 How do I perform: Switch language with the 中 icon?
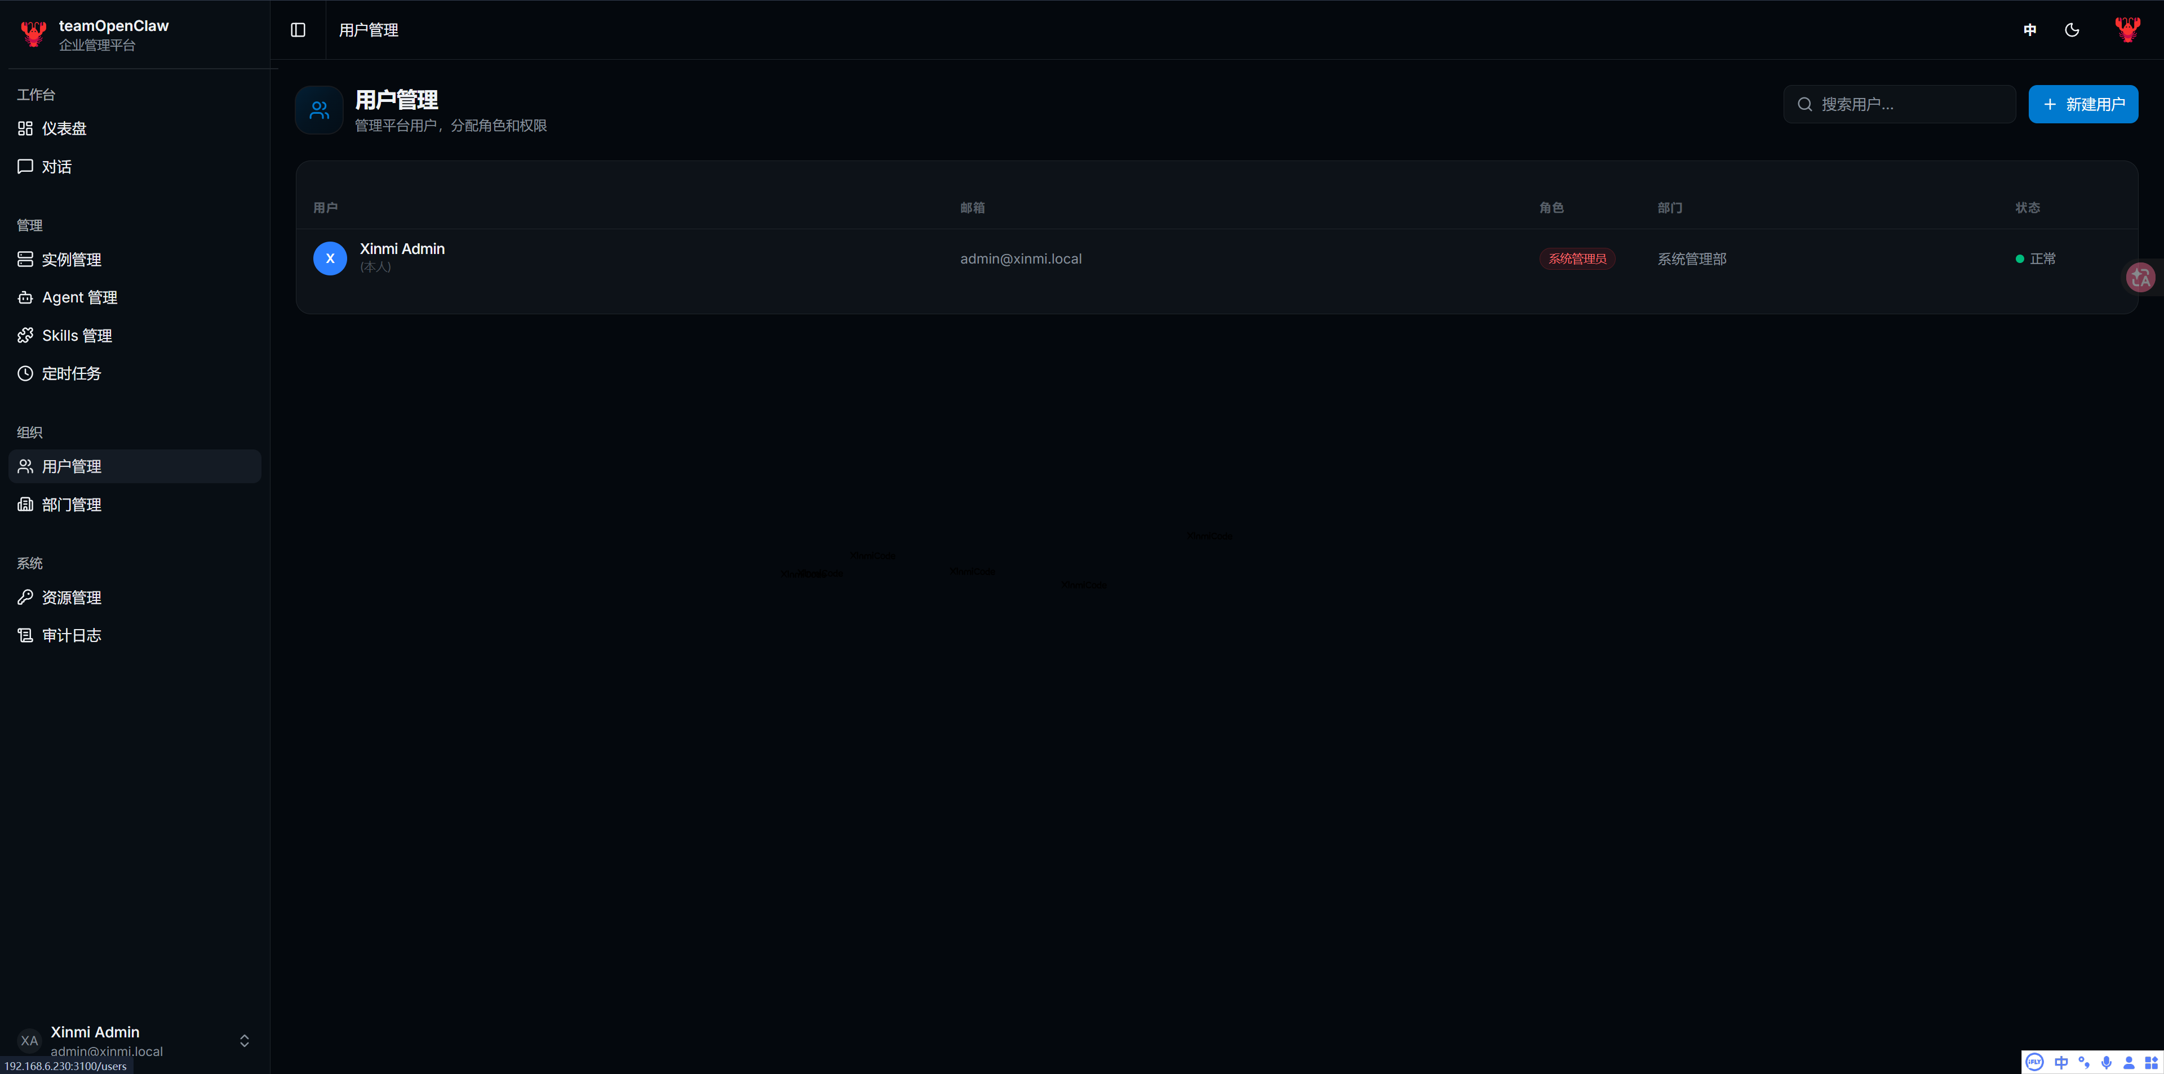(x=2029, y=30)
